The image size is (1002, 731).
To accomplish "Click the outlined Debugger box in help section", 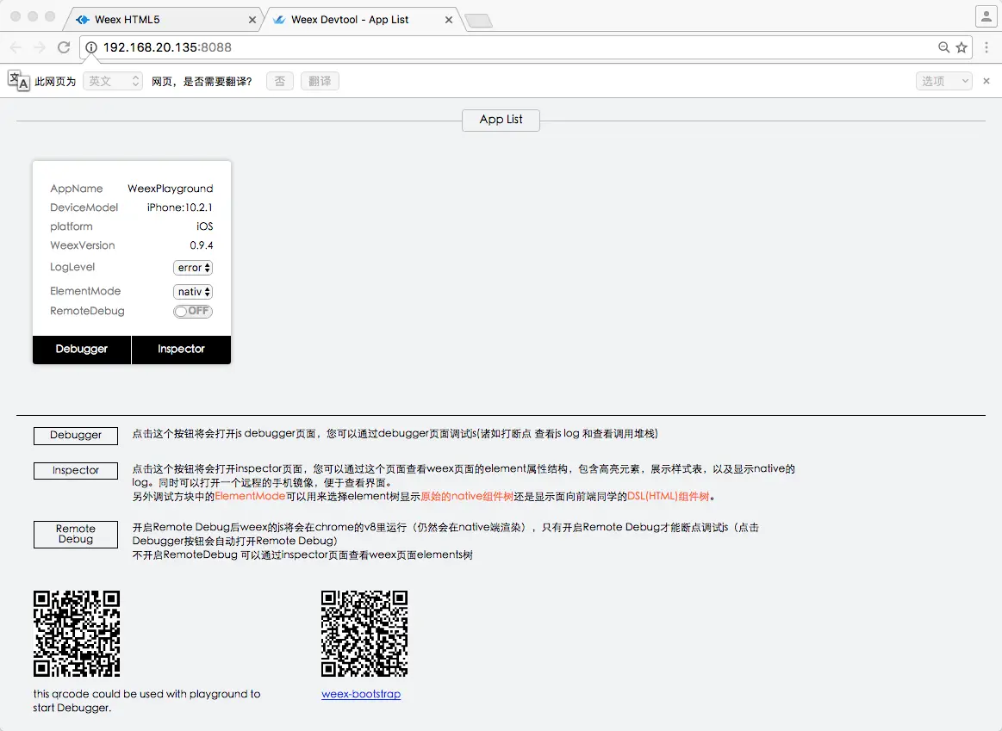I will [x=76, y=436].
